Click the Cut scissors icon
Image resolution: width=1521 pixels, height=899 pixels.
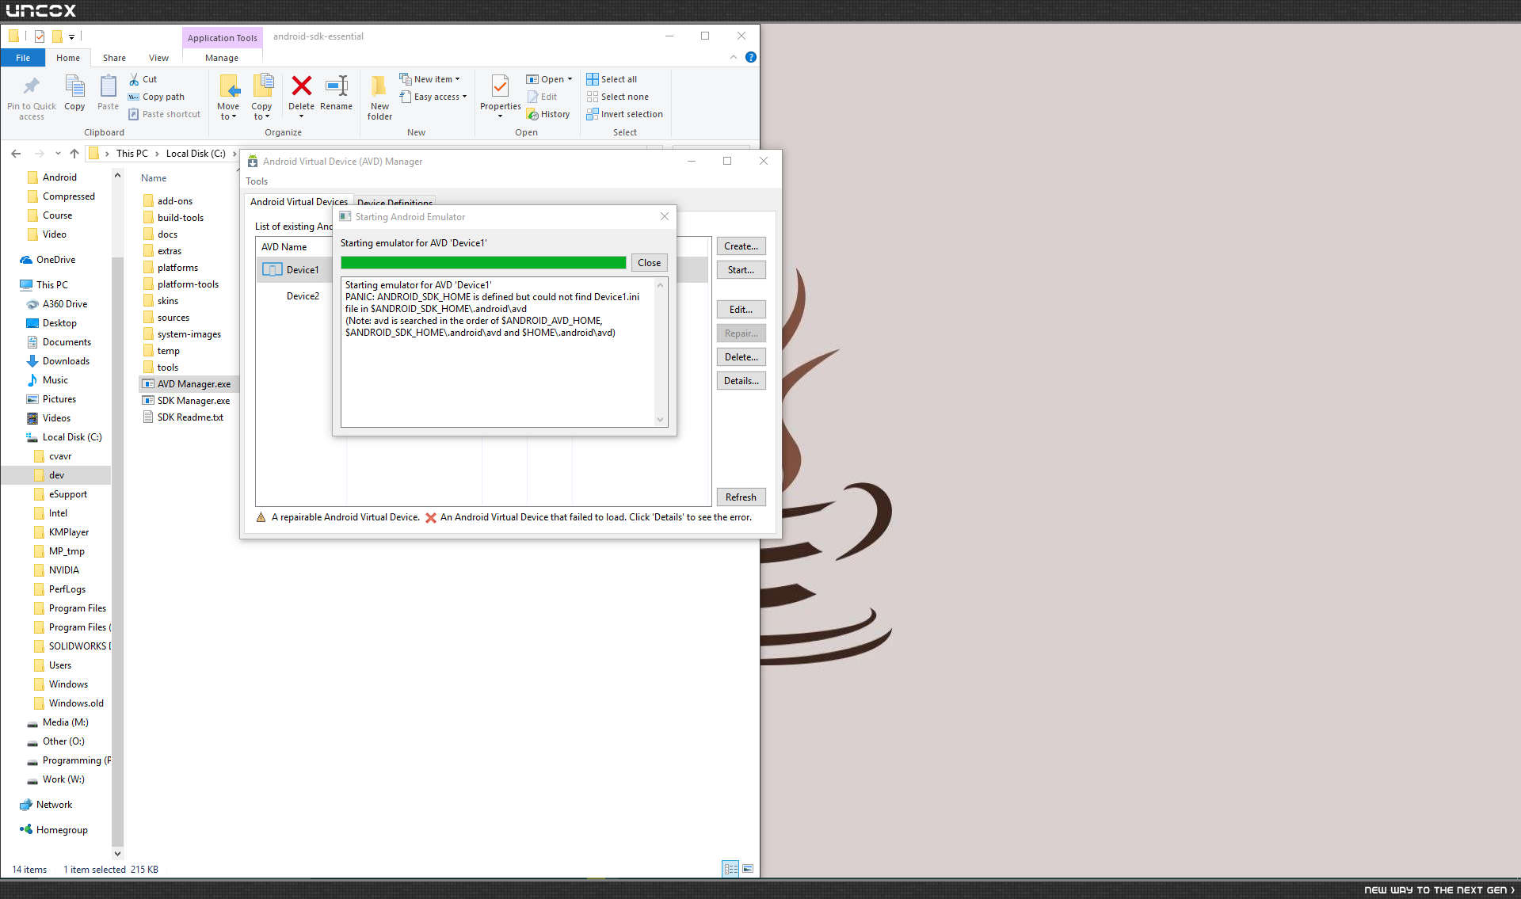[134, 79]
